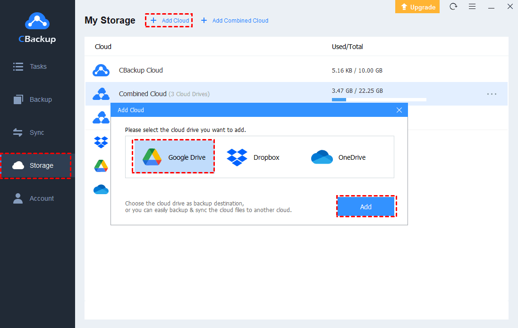Select Dropbox in Add Cloud dialog
518x328 pixels.
click(253, 157)
